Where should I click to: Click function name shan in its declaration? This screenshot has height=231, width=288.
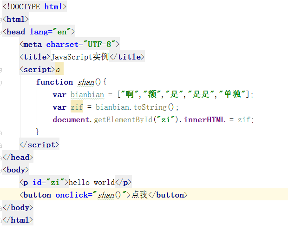pyautogui.click(x=86, y=82)
